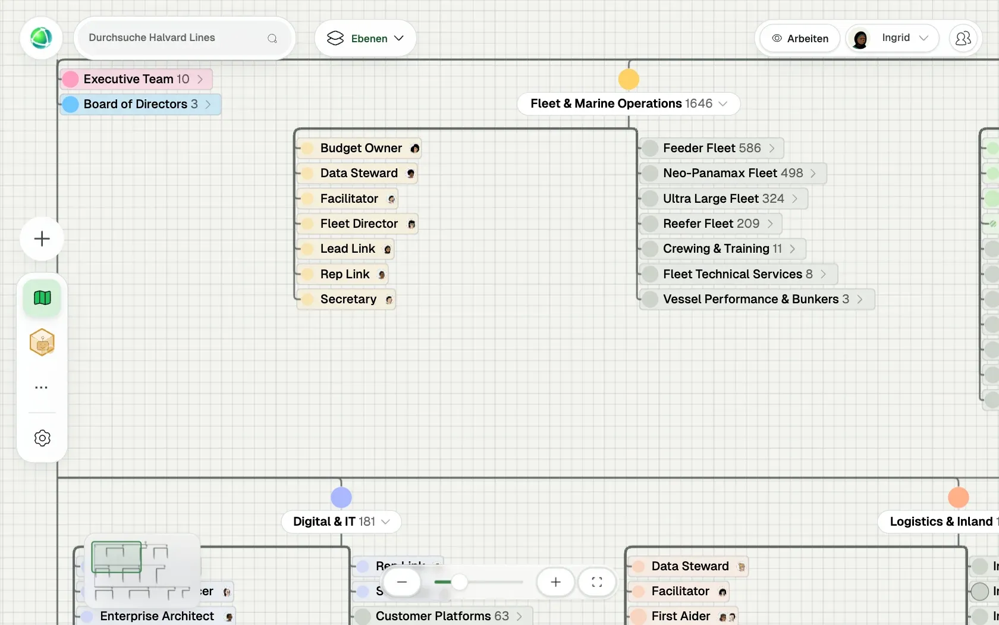Open the Ebenen layers dropdown
999x625 pixels.
(365, 39)
